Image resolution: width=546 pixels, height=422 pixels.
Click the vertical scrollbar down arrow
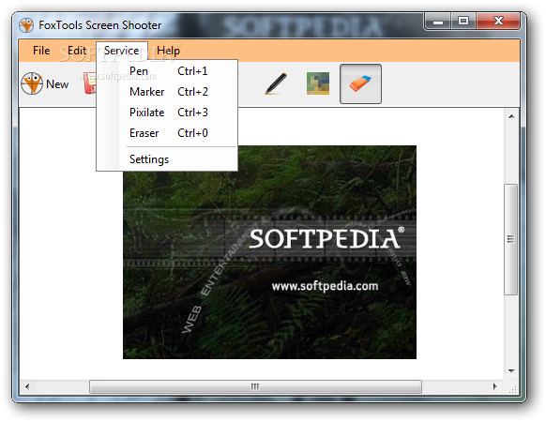pyautogui.click(x=511, y=370)
